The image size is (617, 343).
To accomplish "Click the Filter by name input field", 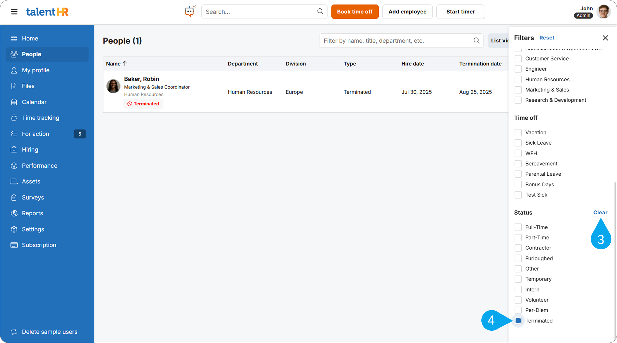I will coord(397,40).
